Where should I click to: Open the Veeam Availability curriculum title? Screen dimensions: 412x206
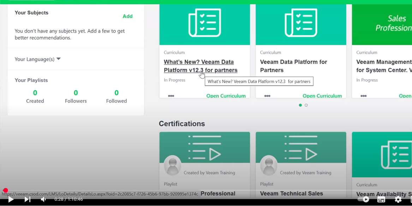[384, 194]
